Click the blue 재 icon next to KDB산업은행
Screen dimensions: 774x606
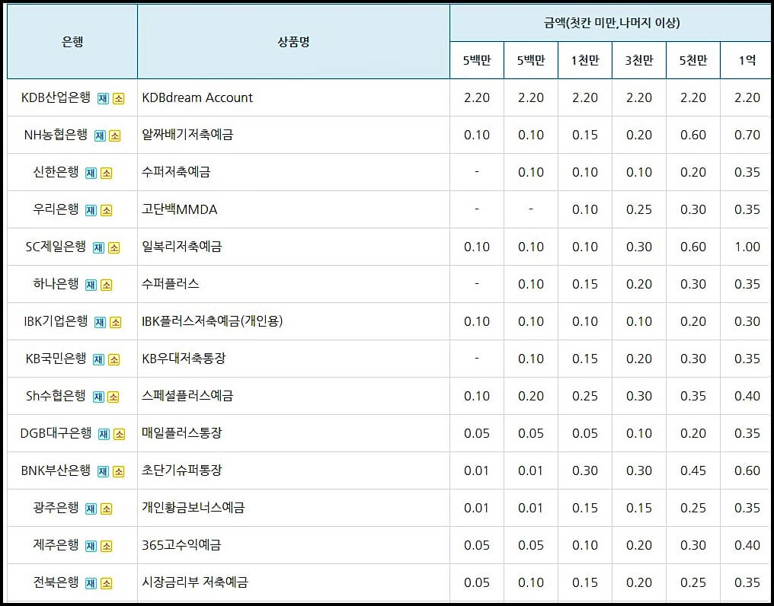click(x=103, y=98)
